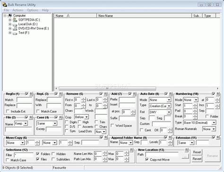Click the R reset button for Numbering (10)
The image size is (224, 172).
[x=218, y=94]
